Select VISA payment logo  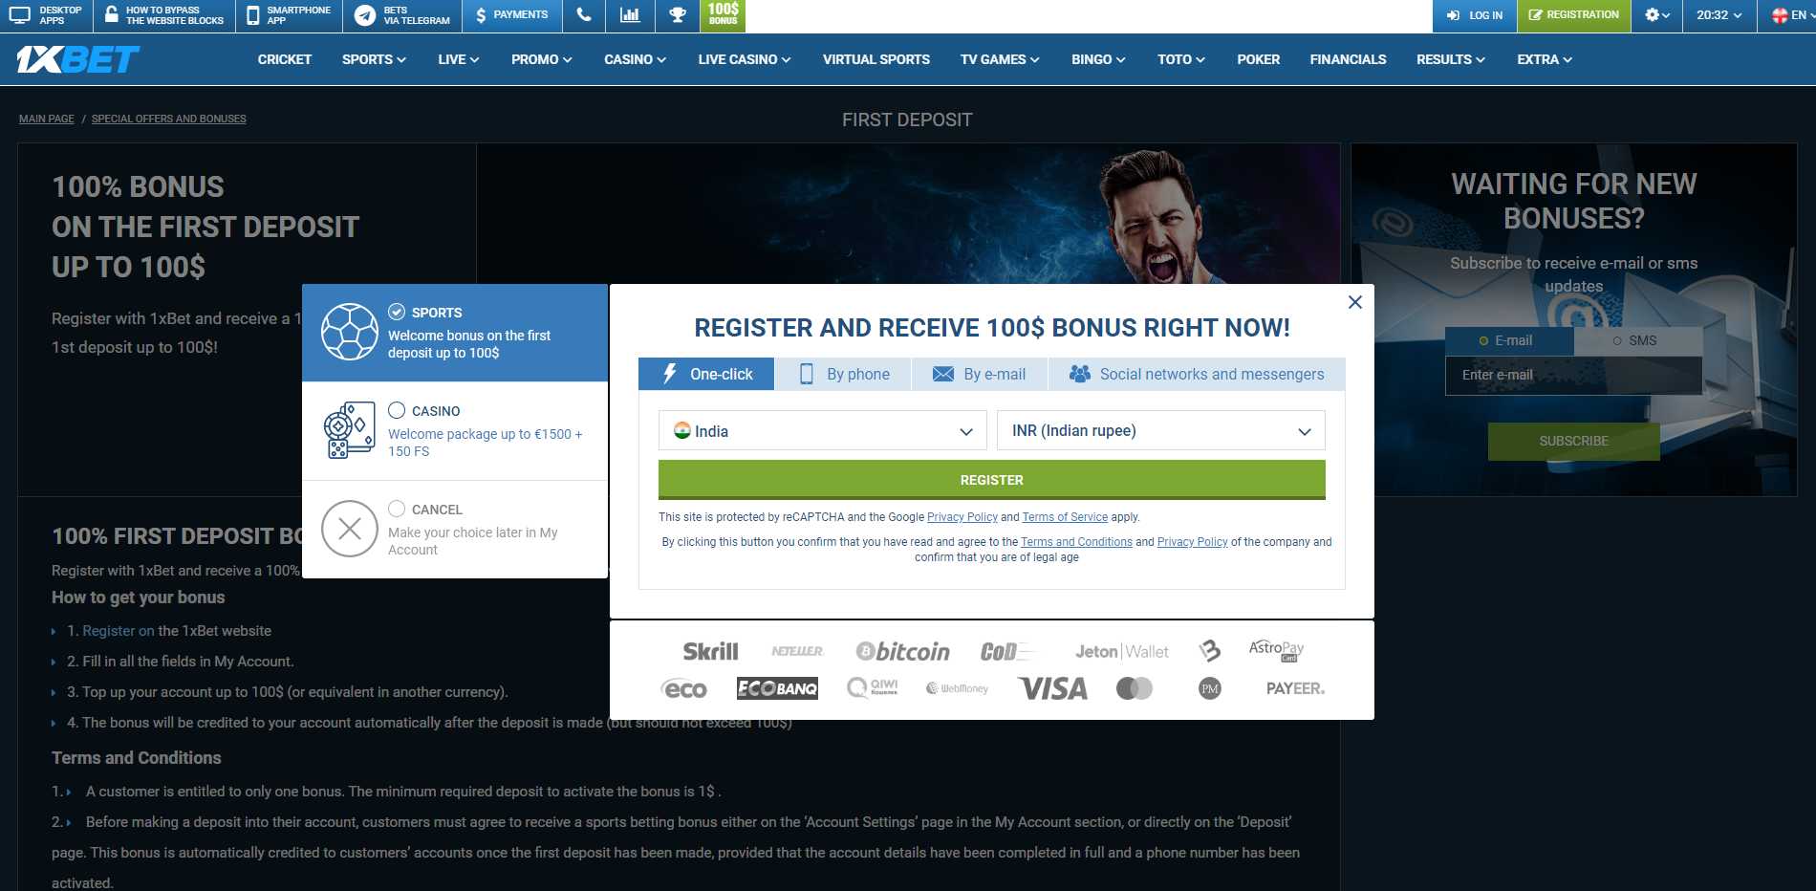click(1052, 688)
